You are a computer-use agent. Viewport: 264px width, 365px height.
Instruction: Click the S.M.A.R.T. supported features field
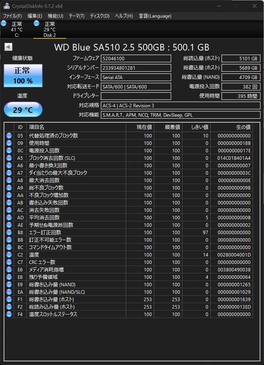[181, 115]
